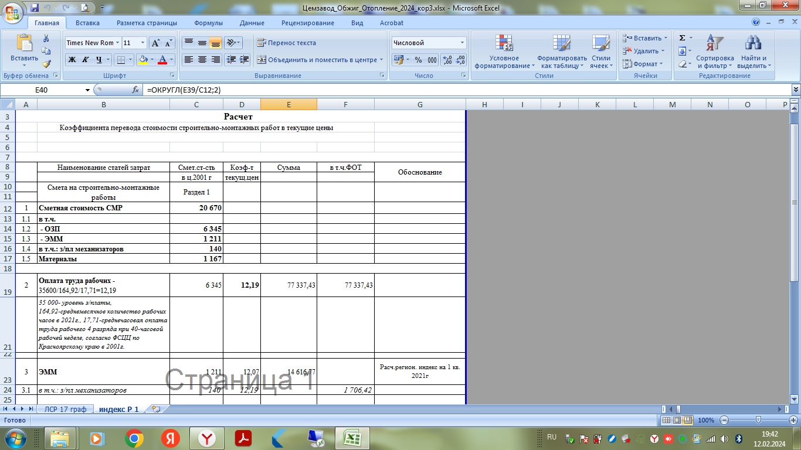The height and width of the screenshot is (450, 801).
Task: Open Найти и выделить menu
Action: tap(754, 52)
